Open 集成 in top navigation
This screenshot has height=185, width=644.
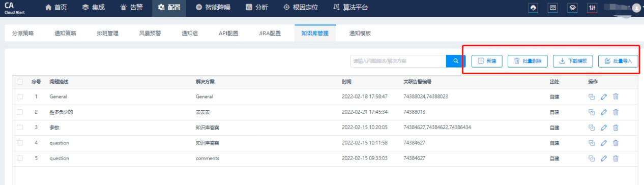(93, 8)
